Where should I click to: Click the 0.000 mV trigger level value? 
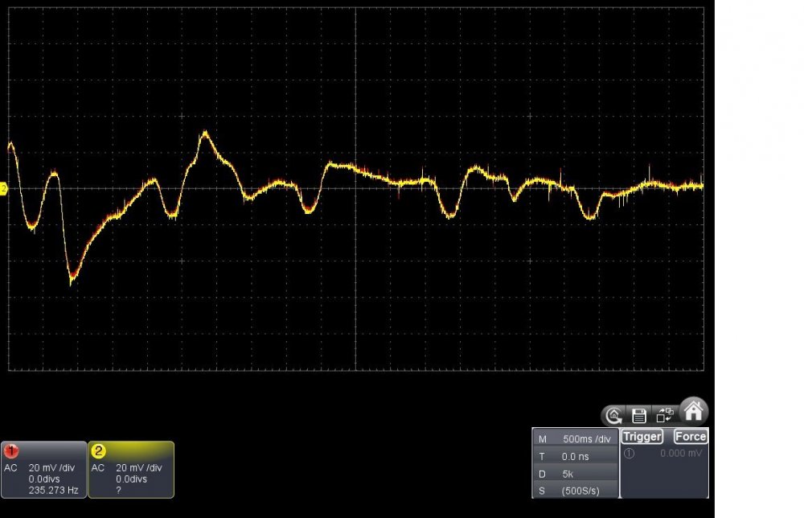click(682, 454)
